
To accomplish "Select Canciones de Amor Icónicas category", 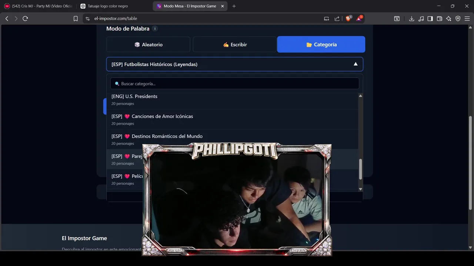I will pyautogui.click(x=233, y=119).
